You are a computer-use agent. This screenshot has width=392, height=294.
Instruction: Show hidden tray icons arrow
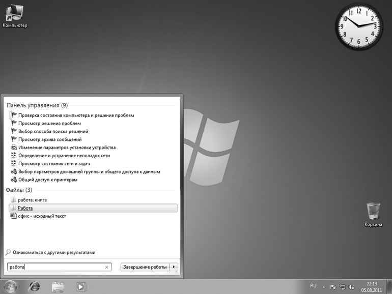tap(324, 287)
